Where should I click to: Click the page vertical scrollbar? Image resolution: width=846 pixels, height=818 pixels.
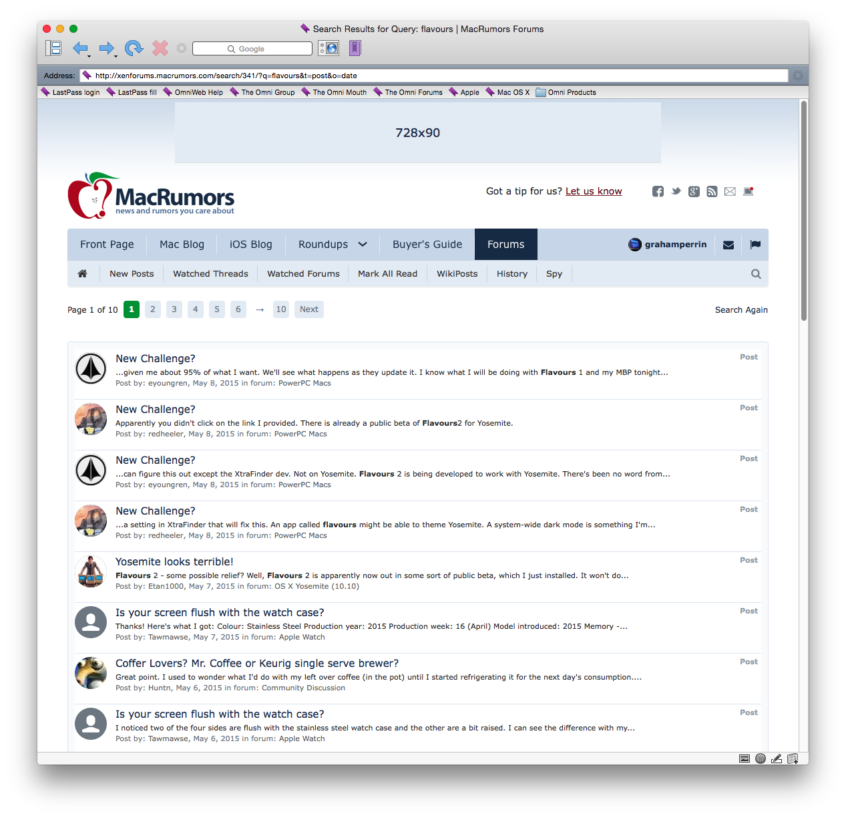tap(804, 211)
